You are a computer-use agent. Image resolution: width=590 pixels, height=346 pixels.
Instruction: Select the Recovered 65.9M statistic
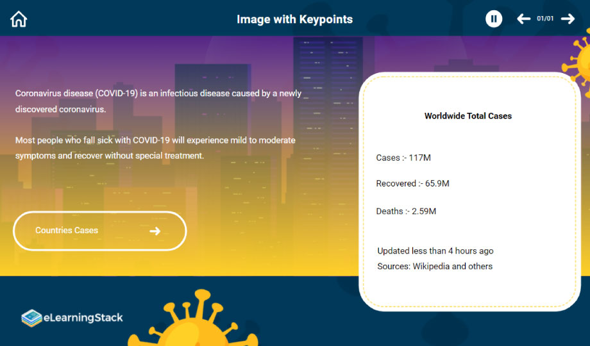coord(412,183)
